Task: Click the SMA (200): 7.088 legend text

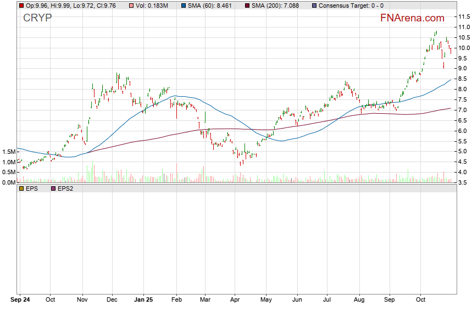Action: (276, 5)
